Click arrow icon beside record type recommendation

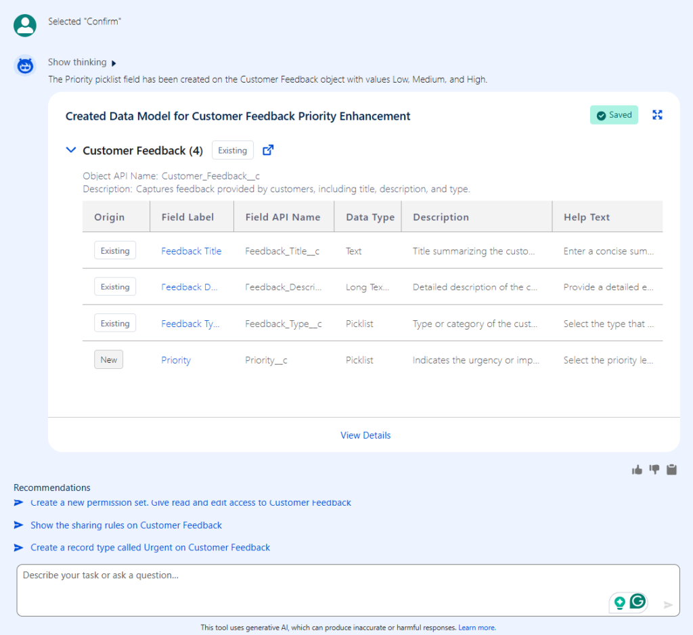pyautogui.click(x=18, y=548)
